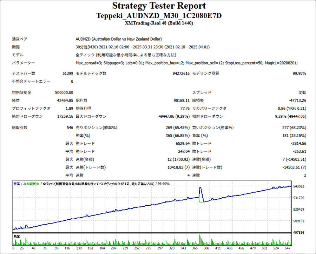Click absolute drawdown value 17259.16
The width and height of the screenshot is (316, 254).
click(65, 116)
